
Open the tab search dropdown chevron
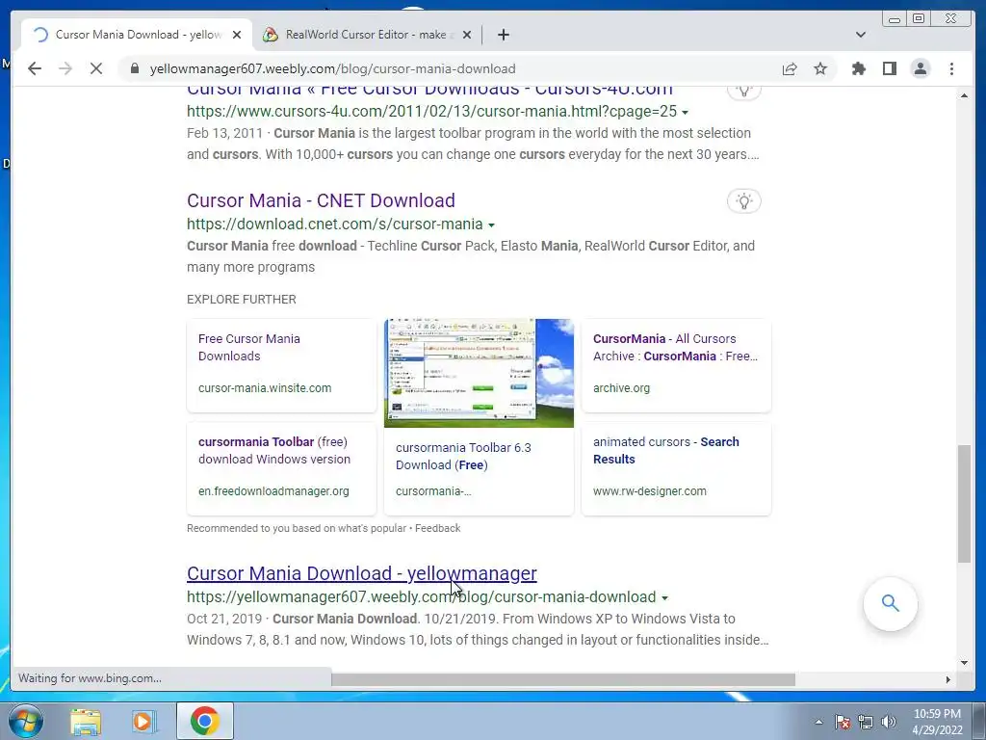[x=861, y=35]
